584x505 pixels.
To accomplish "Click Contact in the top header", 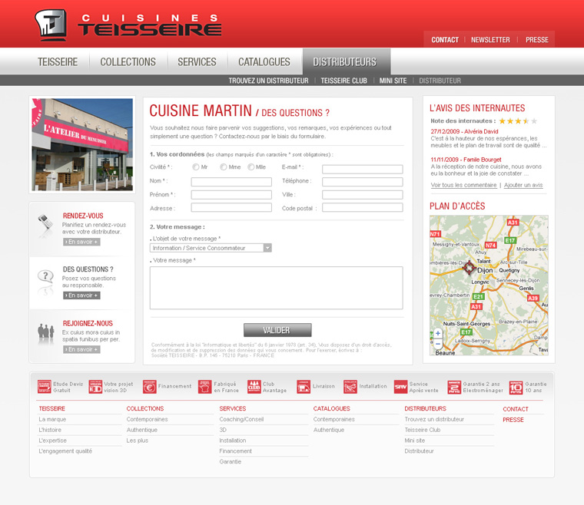I will (x=445, y=40).
